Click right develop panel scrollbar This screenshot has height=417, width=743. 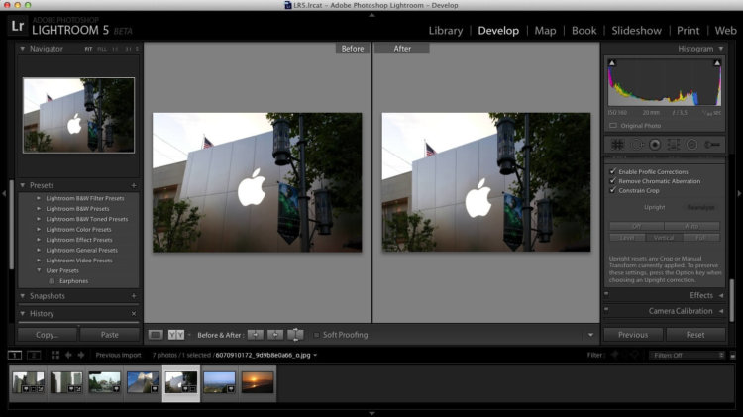[732, 300]
